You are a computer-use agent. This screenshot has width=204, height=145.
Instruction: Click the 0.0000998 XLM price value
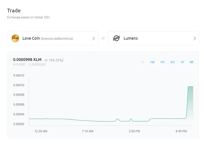click(27, 60)
